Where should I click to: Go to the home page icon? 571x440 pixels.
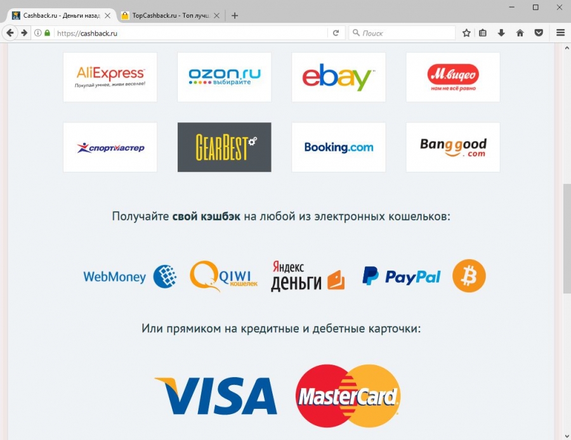tap(520, 33)
